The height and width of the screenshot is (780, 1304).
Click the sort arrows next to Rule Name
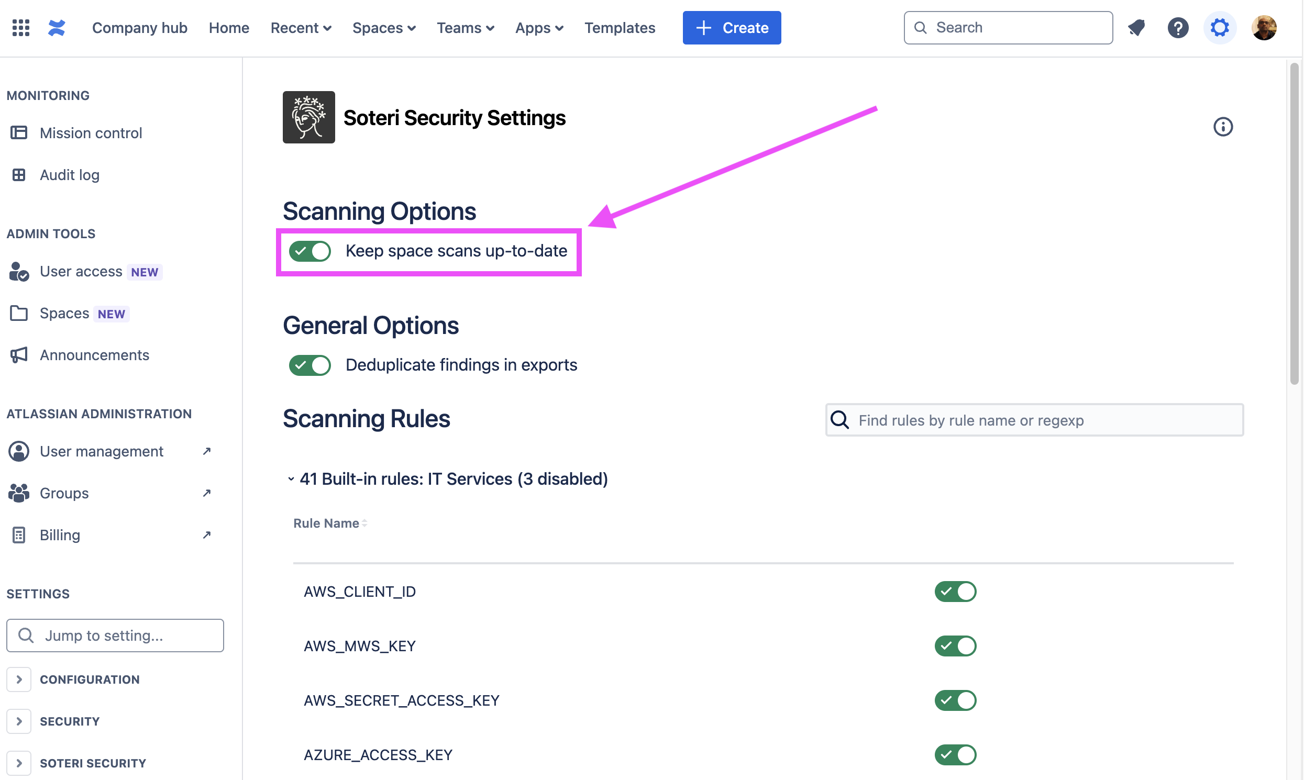tap(364, 523)
